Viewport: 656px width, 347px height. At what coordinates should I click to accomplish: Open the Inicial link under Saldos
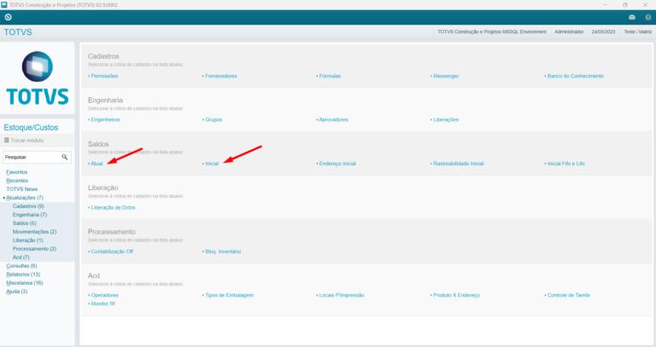(211, 163)
